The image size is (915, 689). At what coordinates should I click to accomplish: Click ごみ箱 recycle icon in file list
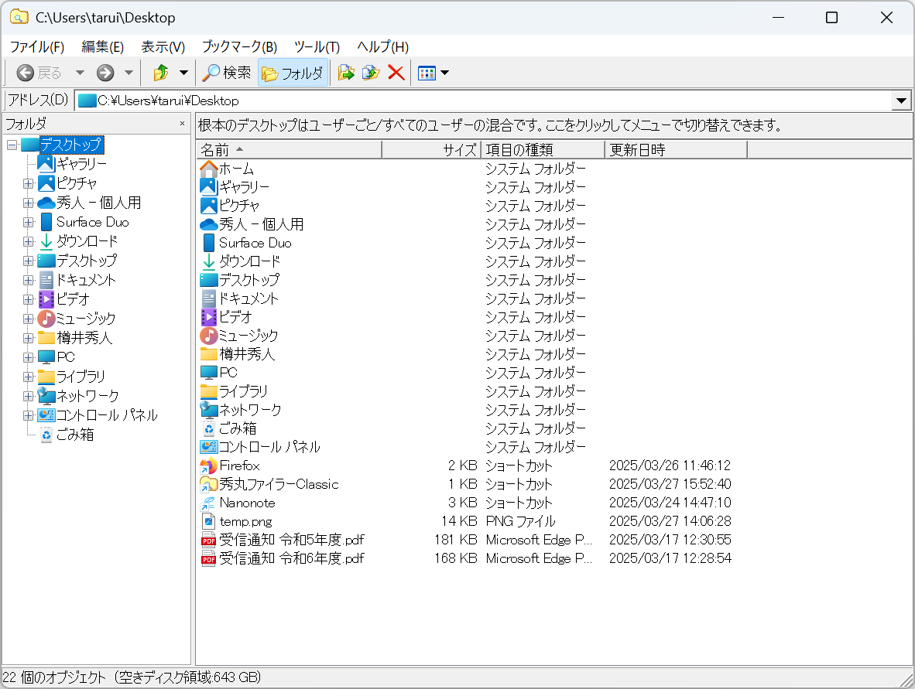[x=208, y=428]
